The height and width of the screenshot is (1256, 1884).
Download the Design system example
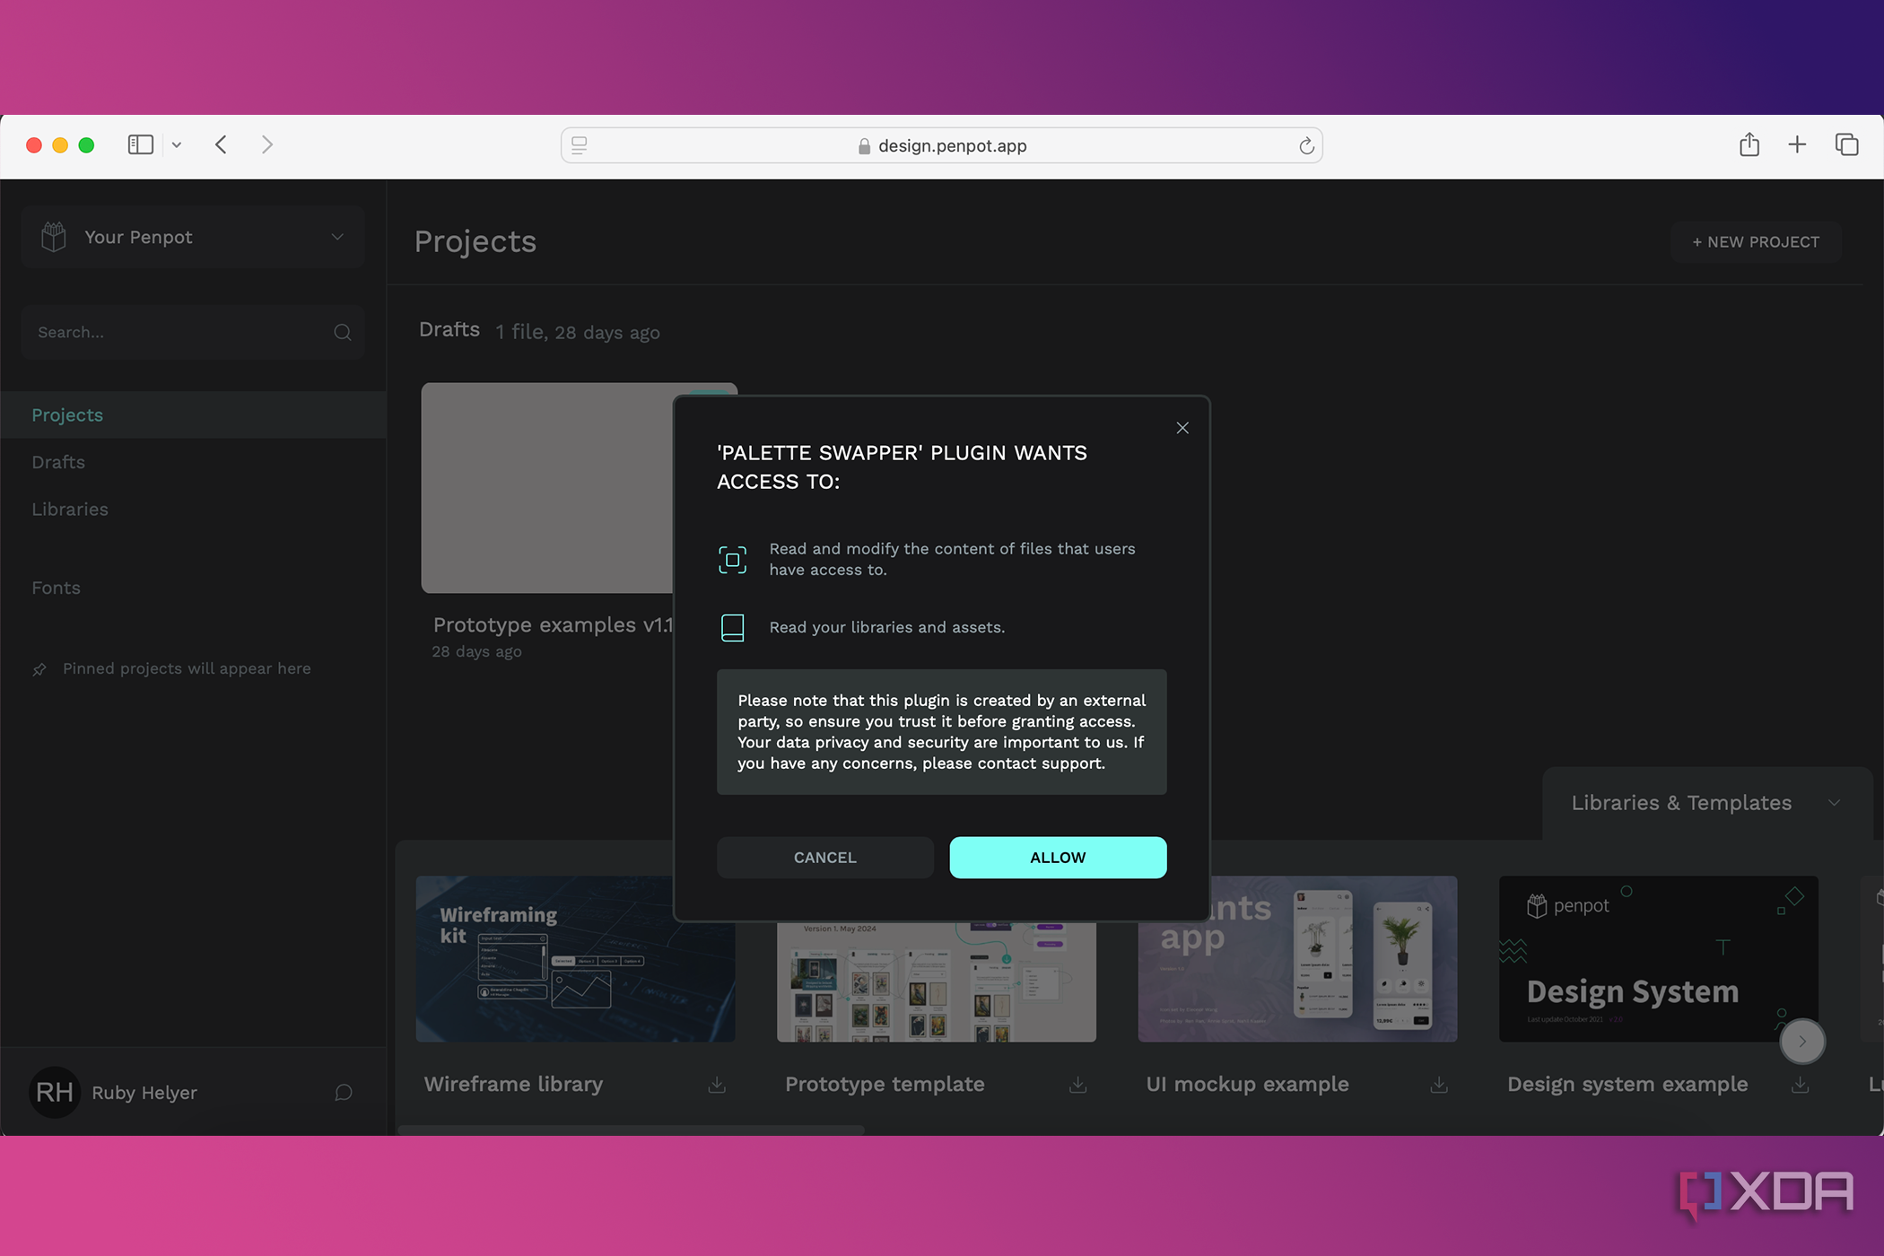pyautogui.click(x=1800, y=1085)
